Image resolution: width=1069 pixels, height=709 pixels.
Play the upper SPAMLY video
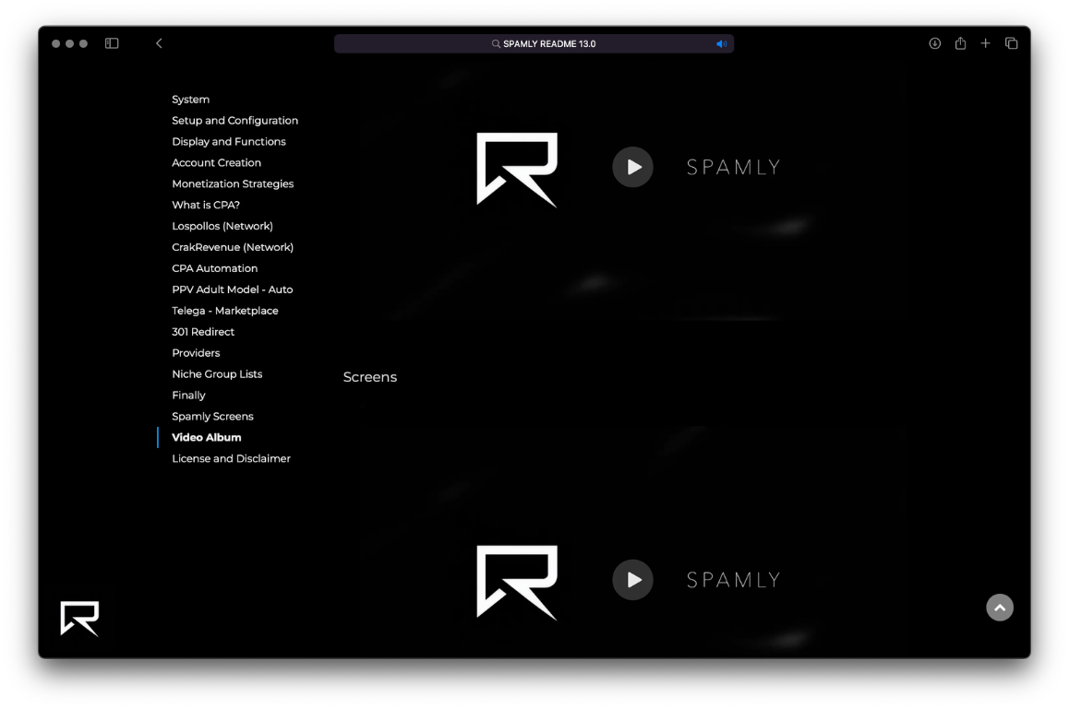click(632, 167)
